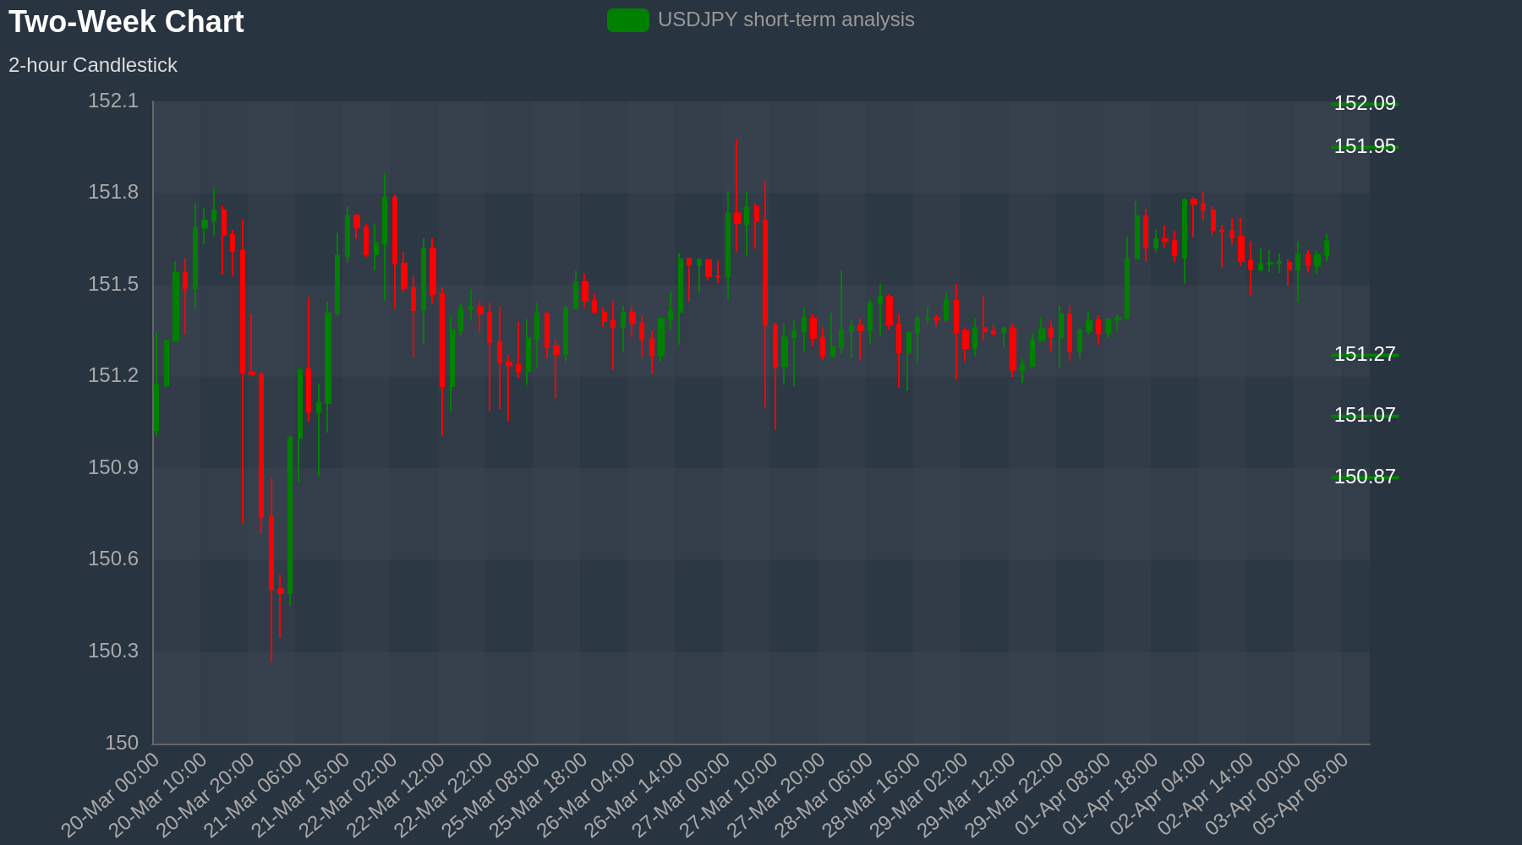Click the 151.5 y-axis label

point(113,284)
